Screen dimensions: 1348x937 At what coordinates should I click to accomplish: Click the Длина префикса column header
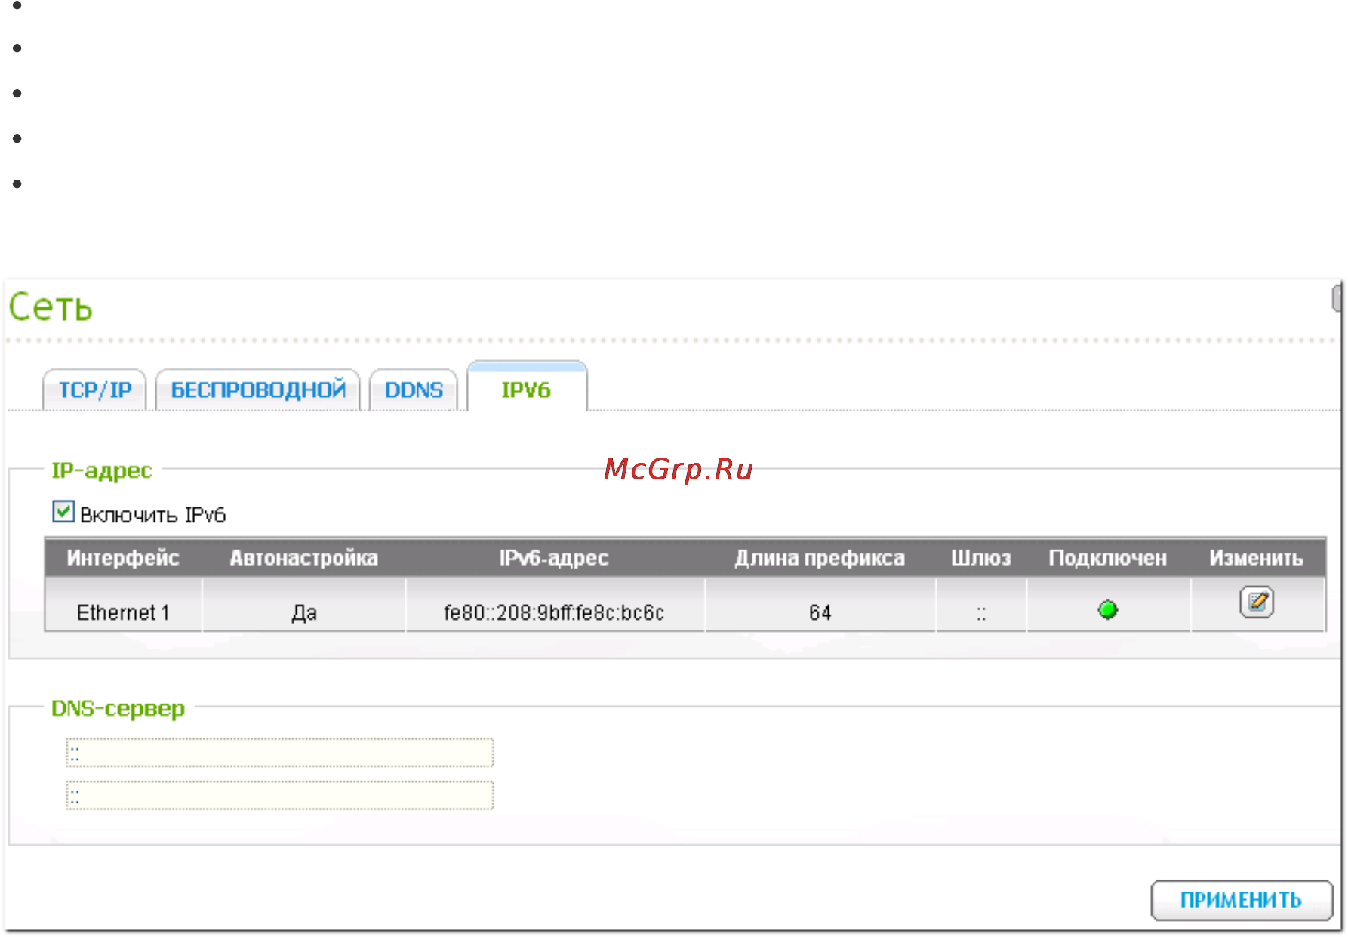click(x=820, y=558)
